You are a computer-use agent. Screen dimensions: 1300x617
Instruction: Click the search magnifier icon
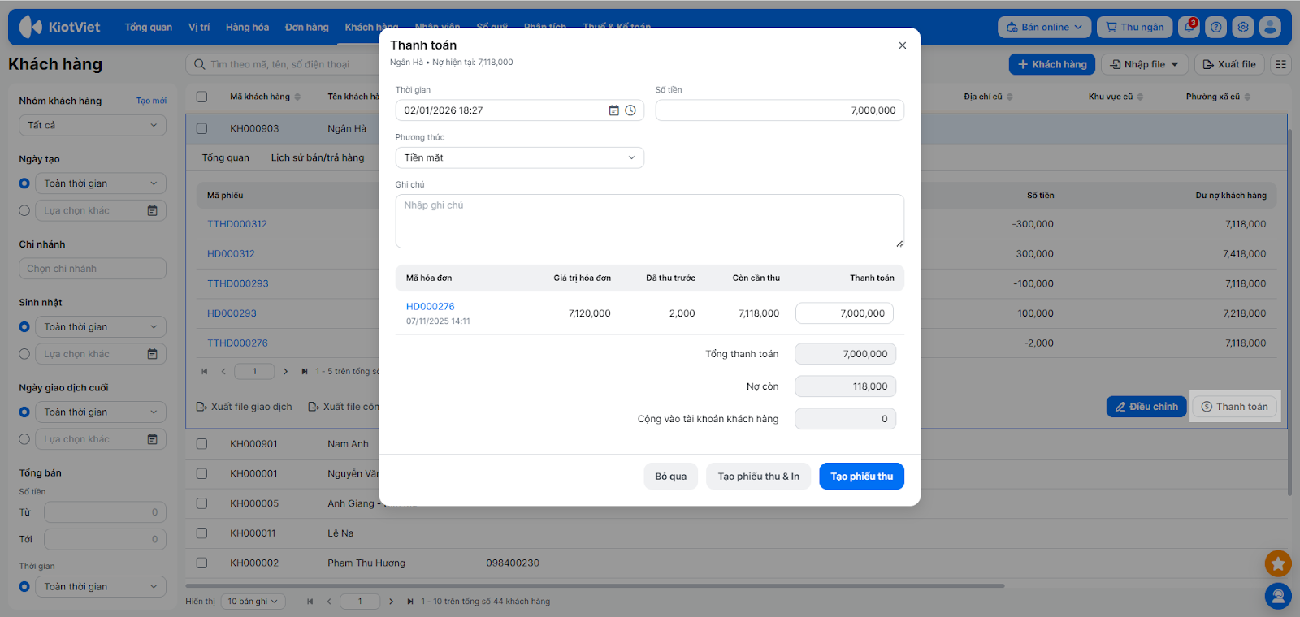tap(200, 64)
